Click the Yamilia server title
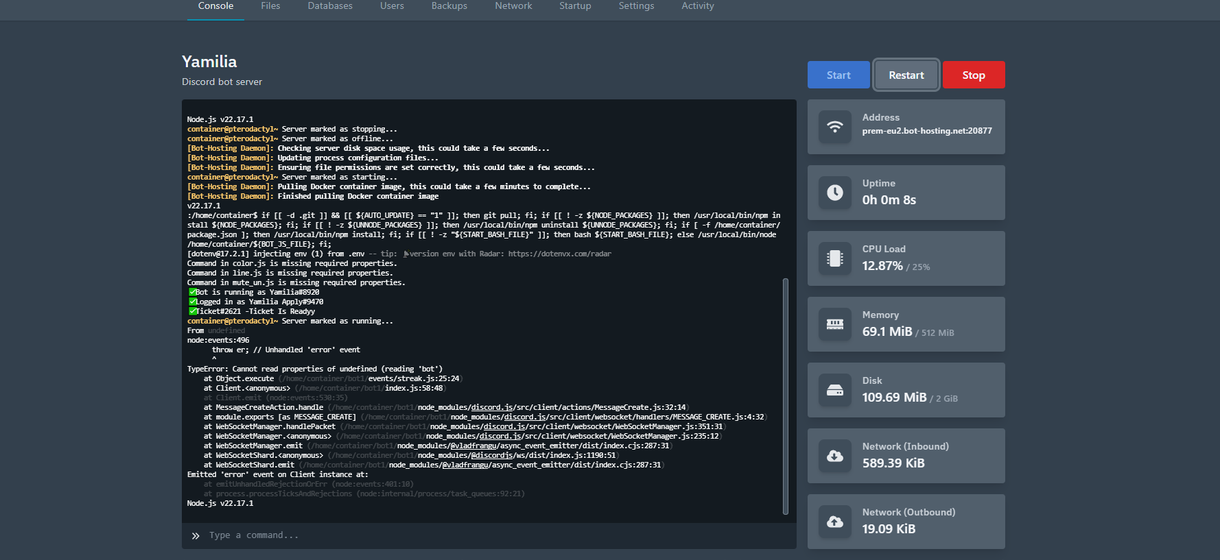 pyautogui.click(x=209, y=62)
